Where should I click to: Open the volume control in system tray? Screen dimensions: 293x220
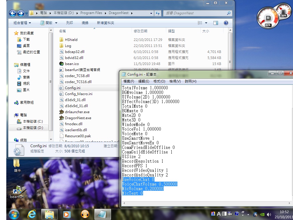pos(269,214)
